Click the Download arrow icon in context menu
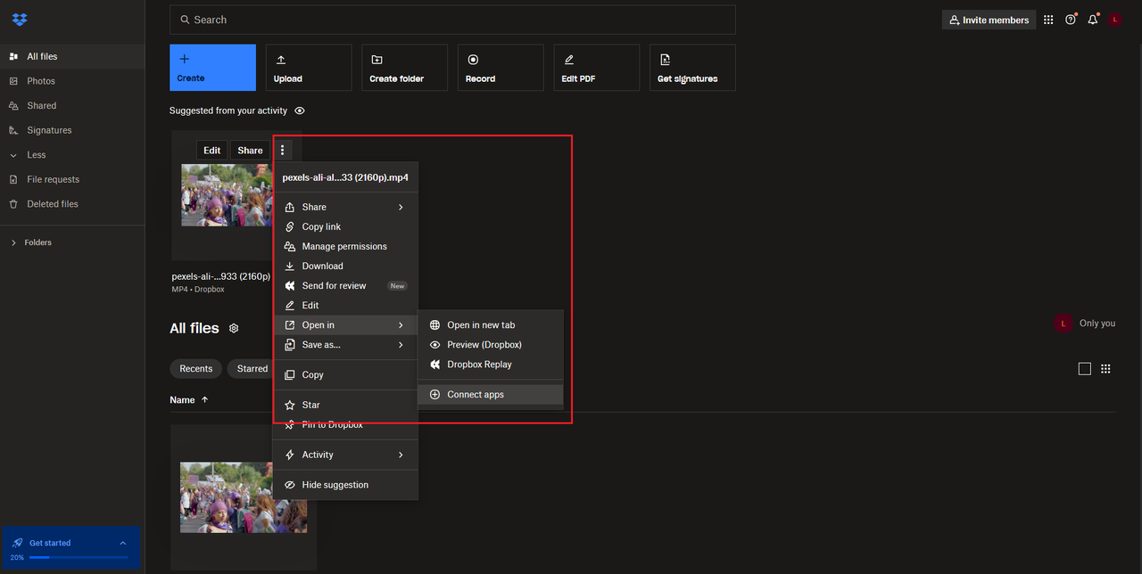1142x574 pixels. point(290,266)
